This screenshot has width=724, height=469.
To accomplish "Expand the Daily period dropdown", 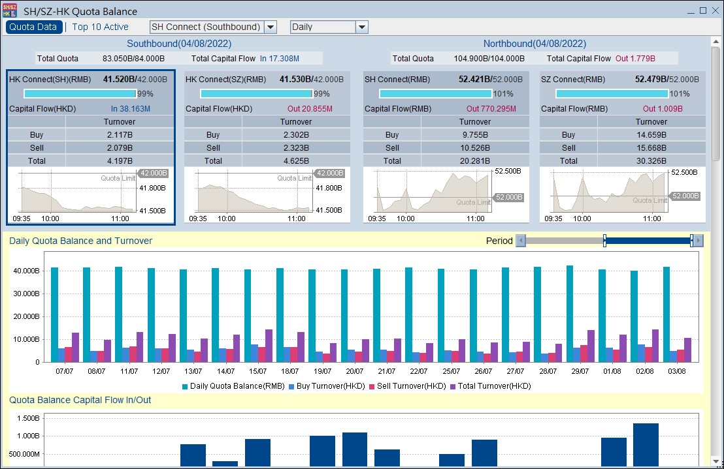I will pos(362,27).
